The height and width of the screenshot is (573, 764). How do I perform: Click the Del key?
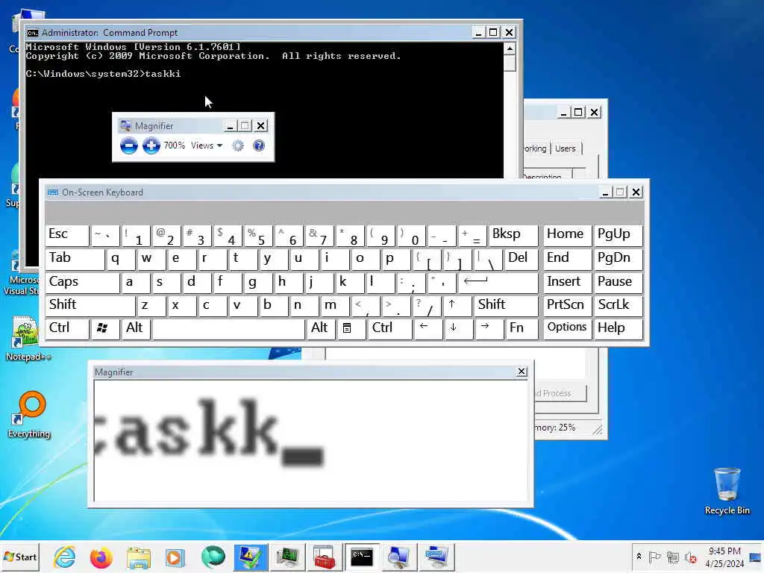520,259
